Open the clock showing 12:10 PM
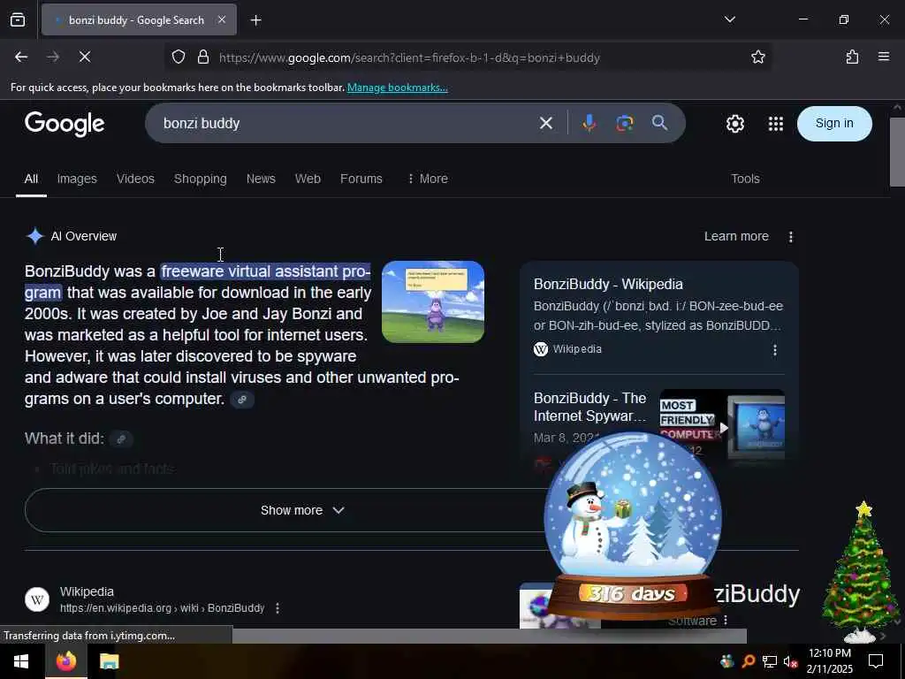The height and width of the screenshot is (679, 905). coord(830,661)
